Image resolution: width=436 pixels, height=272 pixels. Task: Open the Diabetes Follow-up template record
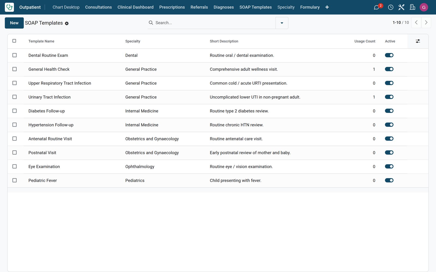47,111
